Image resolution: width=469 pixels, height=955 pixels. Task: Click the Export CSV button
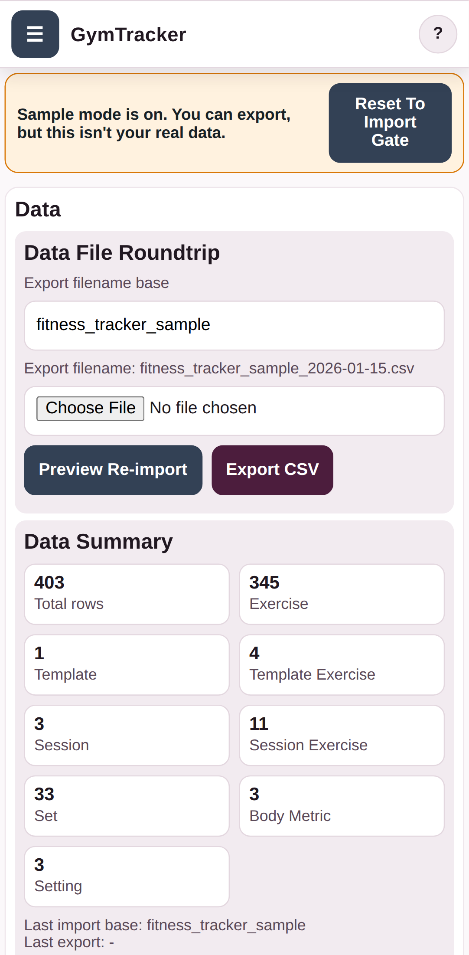[272, 470]
